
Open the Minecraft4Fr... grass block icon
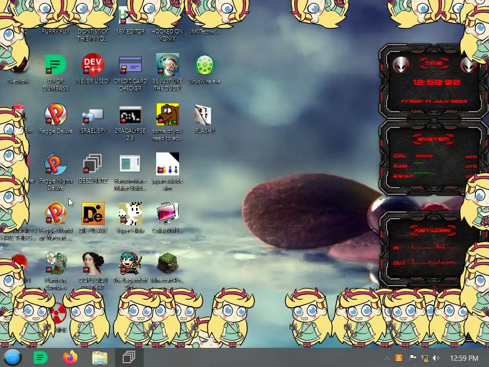168,263
